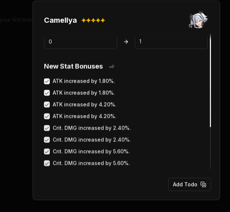This screenshot has height=212, width=230.
Task: Click the swap arrows icon beside the avatar
Action: pos(190,26)
